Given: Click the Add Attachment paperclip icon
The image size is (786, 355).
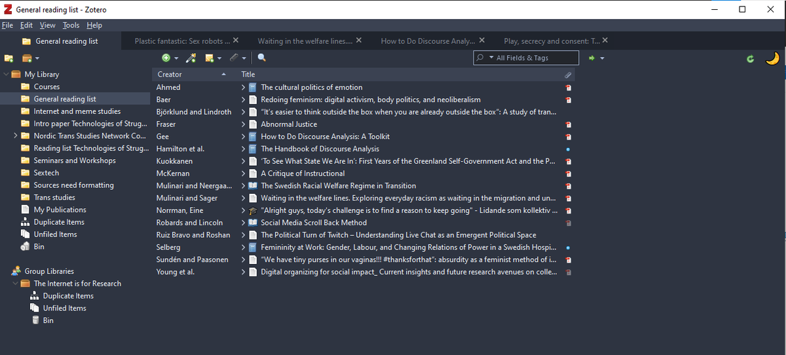Looking at the screenshot, I should pyautogui.click(x=234, y=58).
